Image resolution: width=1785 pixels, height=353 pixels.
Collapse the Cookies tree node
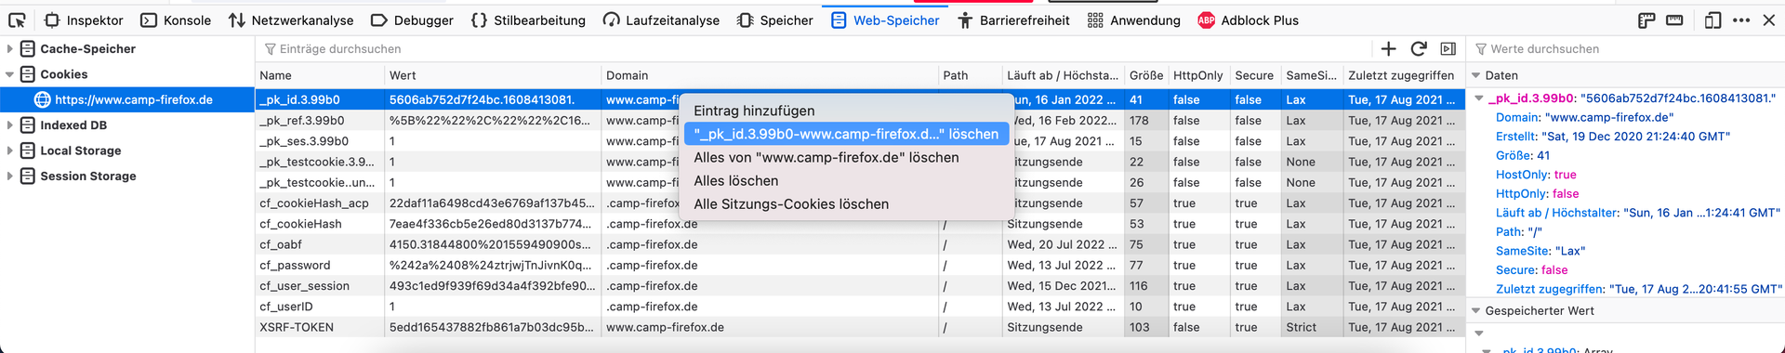tap(9, 74)
